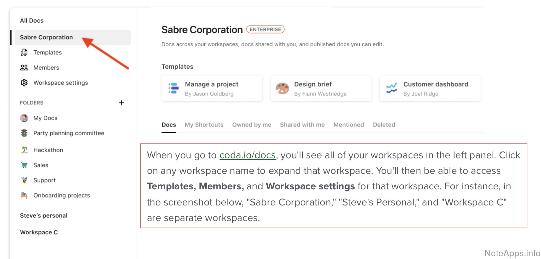Click the Members people icon
The width and height of the screenshot is (541, 259).
tap(24, 68)
